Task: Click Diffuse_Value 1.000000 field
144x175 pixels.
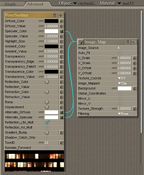Action: (x=51, y=26)
